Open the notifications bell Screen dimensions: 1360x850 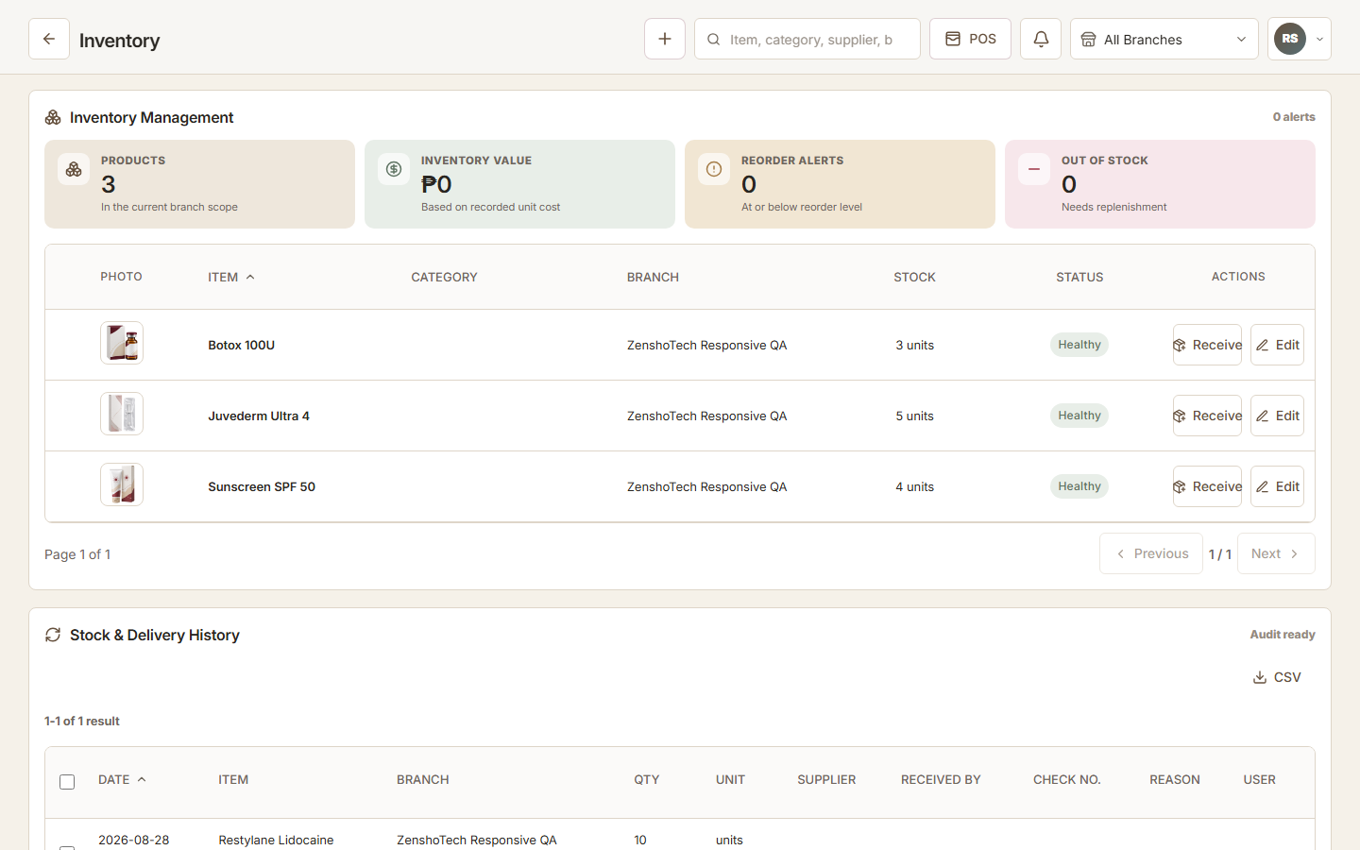pyautogui.click(x=1041, y=39)
